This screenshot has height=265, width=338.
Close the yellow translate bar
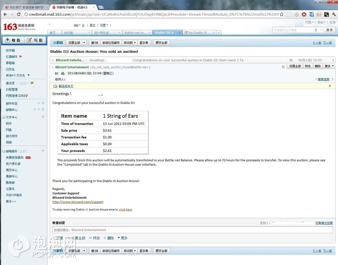330,86
